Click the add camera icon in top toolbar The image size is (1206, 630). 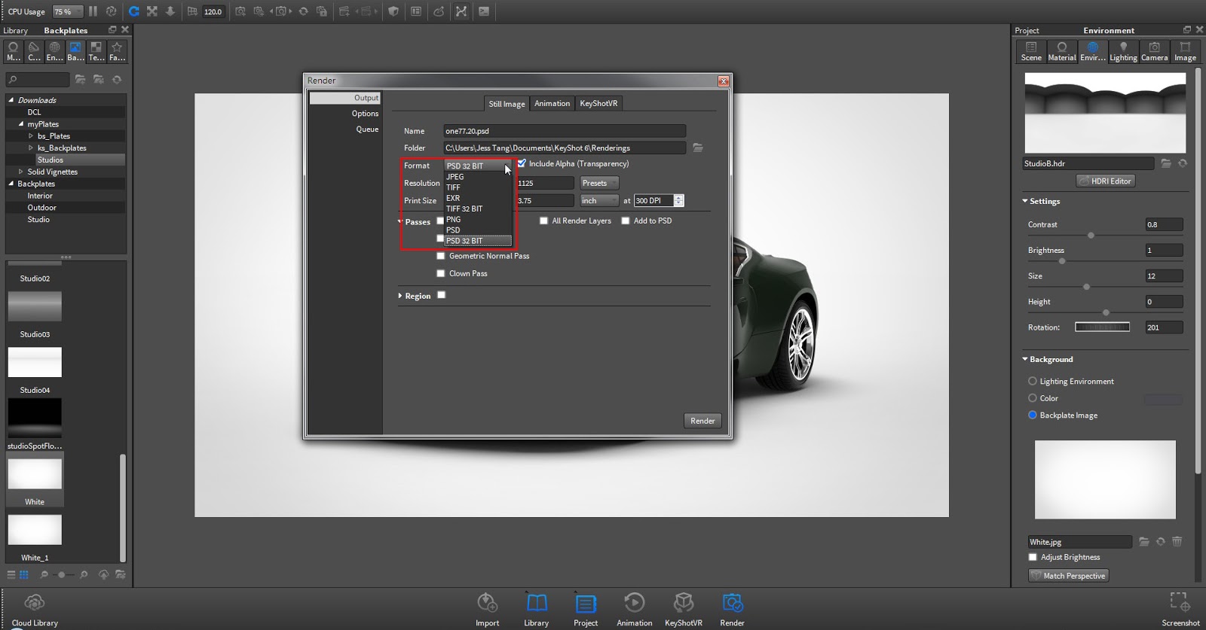pos(240,11)
